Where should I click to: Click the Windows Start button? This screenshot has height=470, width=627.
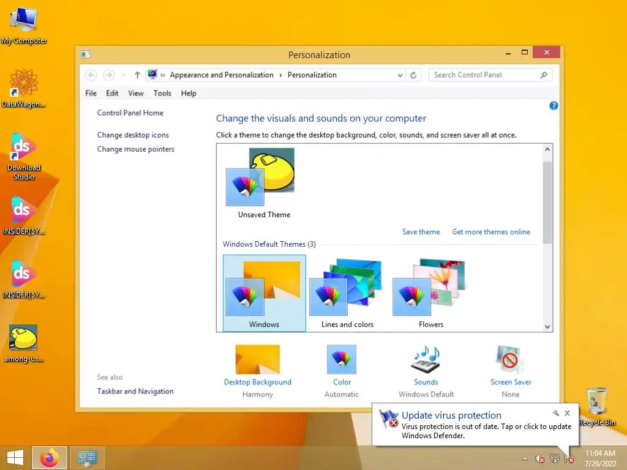point(15,458)
